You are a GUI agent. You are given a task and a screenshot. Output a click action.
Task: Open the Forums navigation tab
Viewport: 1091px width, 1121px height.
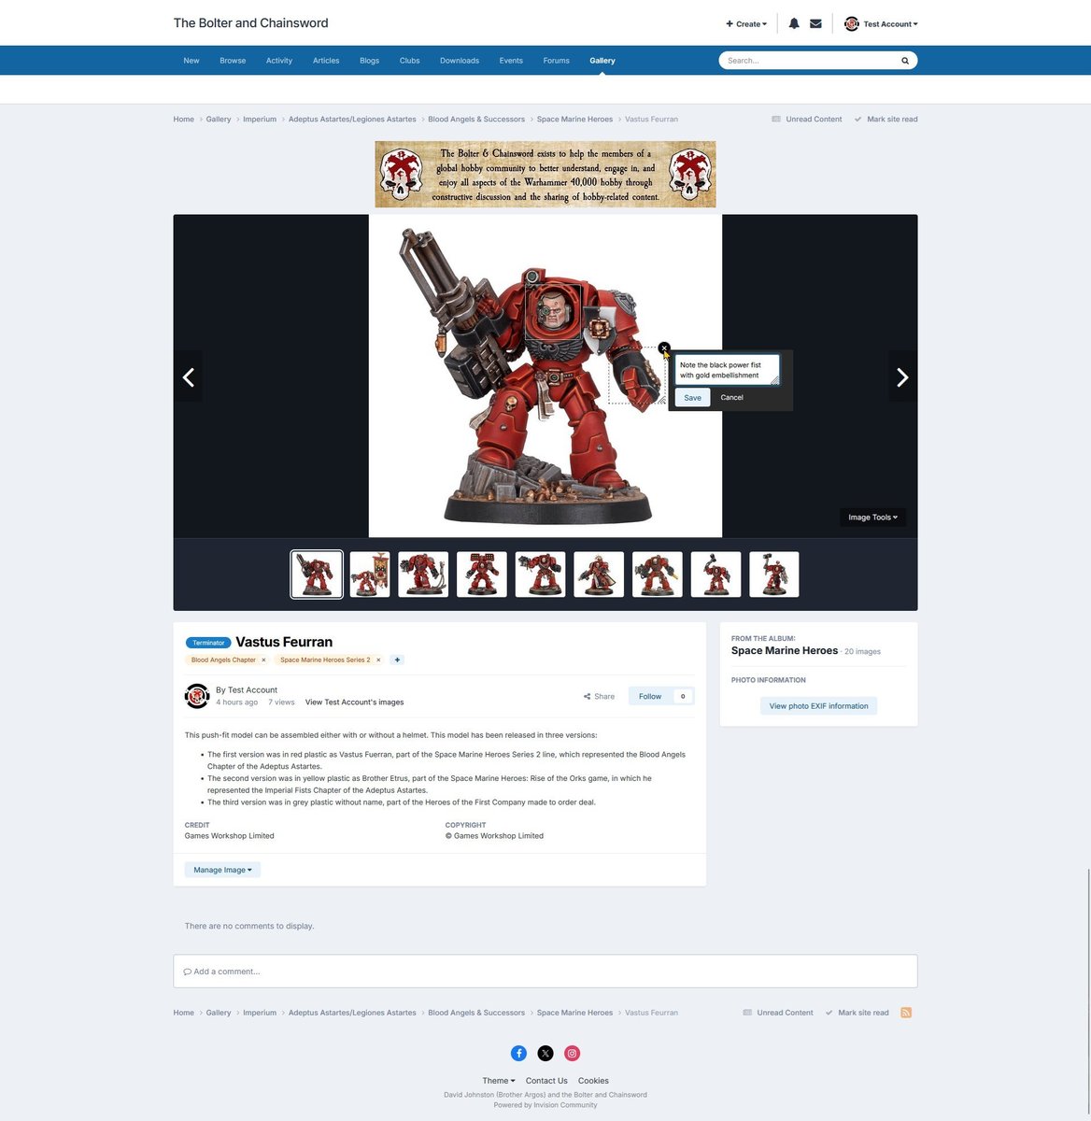click(x=556, y=61)
